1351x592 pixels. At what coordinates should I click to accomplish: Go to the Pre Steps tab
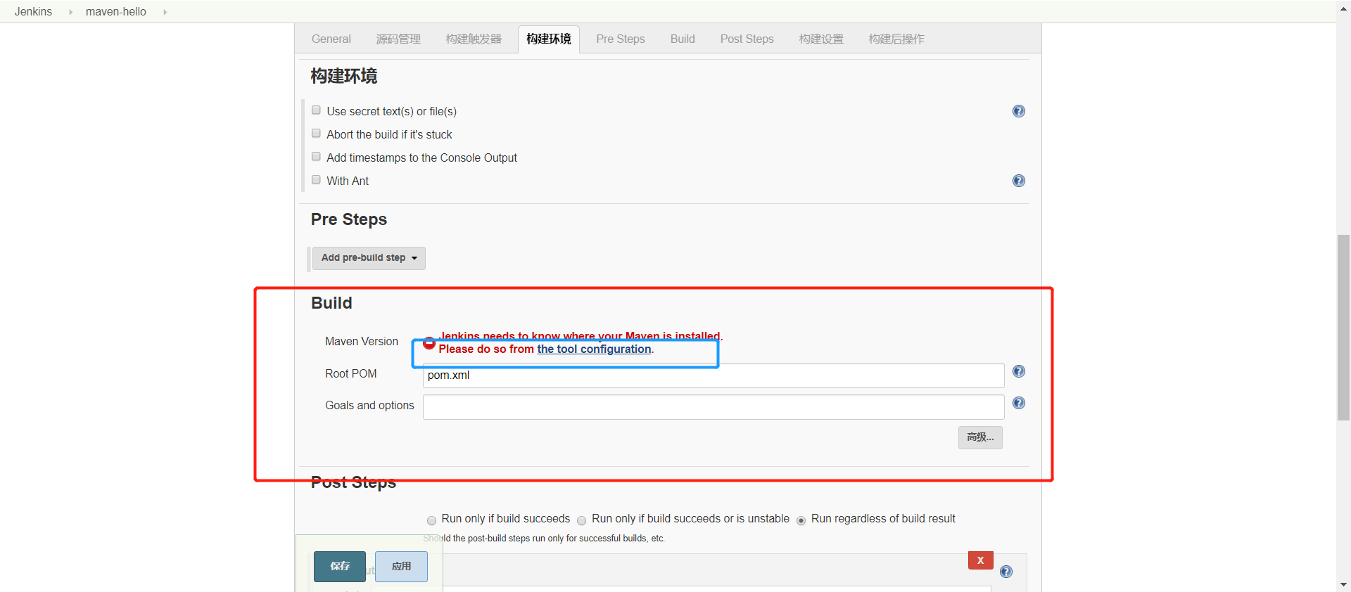tap(621, 39)
